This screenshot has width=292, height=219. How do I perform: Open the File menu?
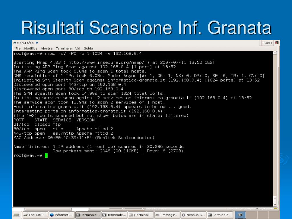click(x=18, y=48)
